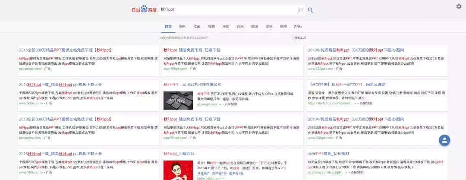Select the 网页 tab
This screenshot has height=180, width=466.
click(x=168, y=26)
